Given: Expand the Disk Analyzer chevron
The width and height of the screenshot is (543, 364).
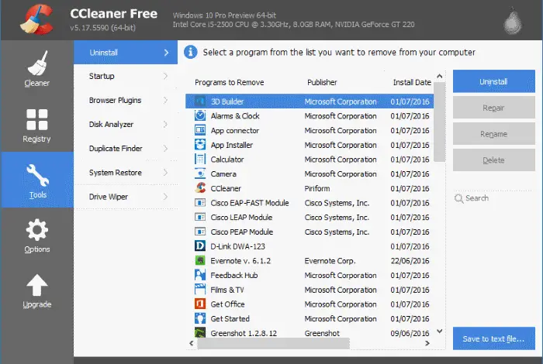Looking at the screenshot, I should pos(165,125).
